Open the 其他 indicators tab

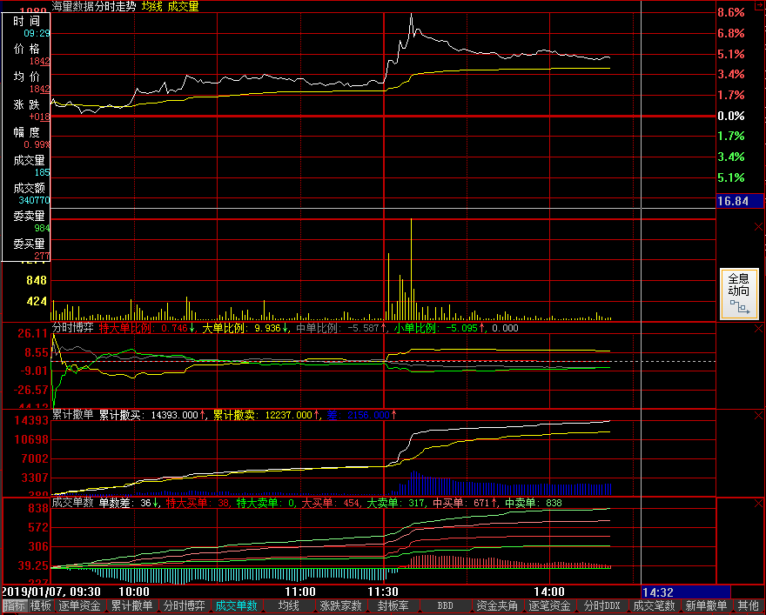[x=748, y=606]
